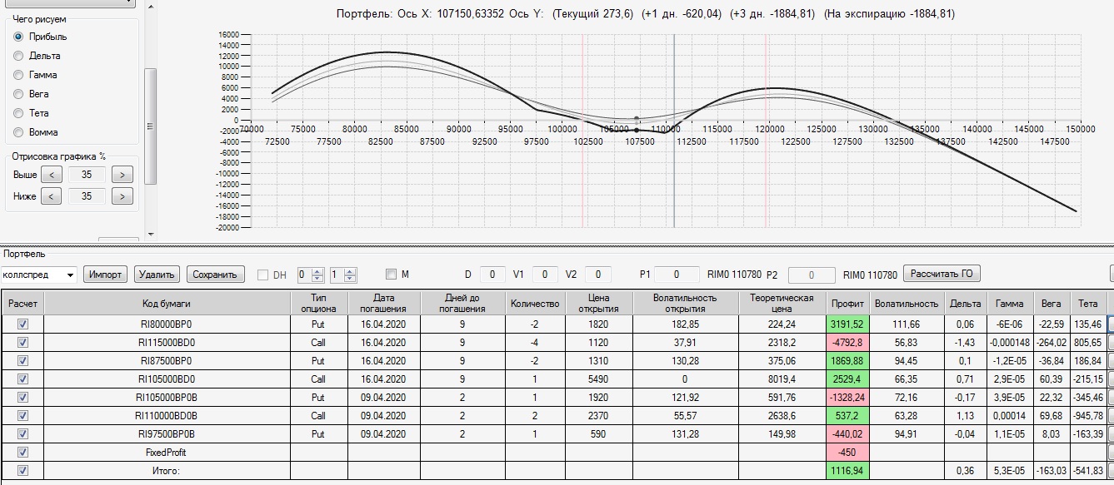Viewport: 1114px width, 485px height.
Task: Click the Тип опциона column header
Action: pyautogui.click(x=318, y=303)
